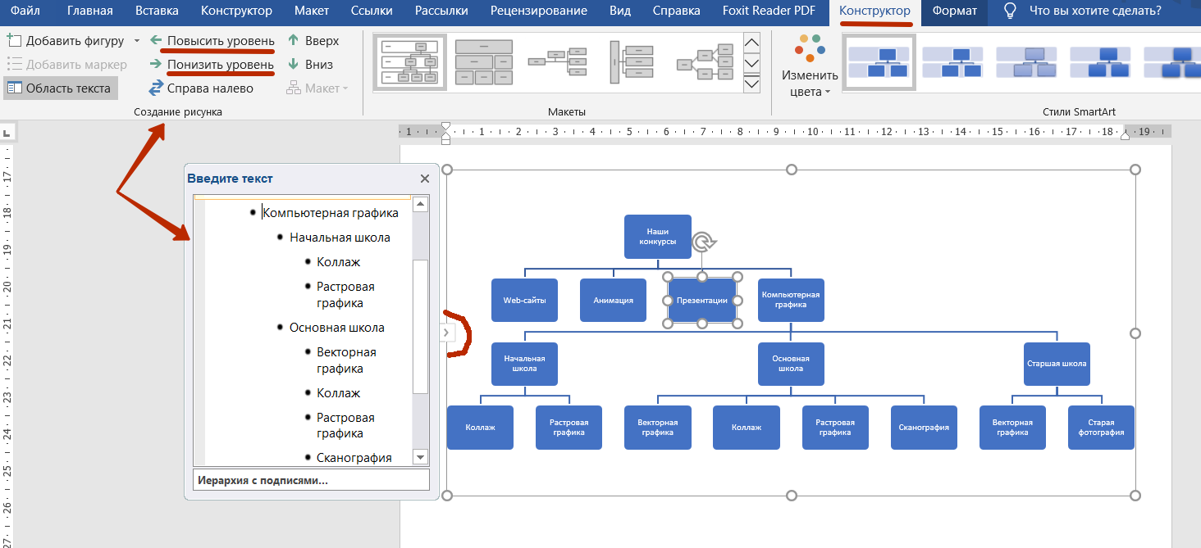
Task: Click Справа налево button
Action: [x=201, y=88]
